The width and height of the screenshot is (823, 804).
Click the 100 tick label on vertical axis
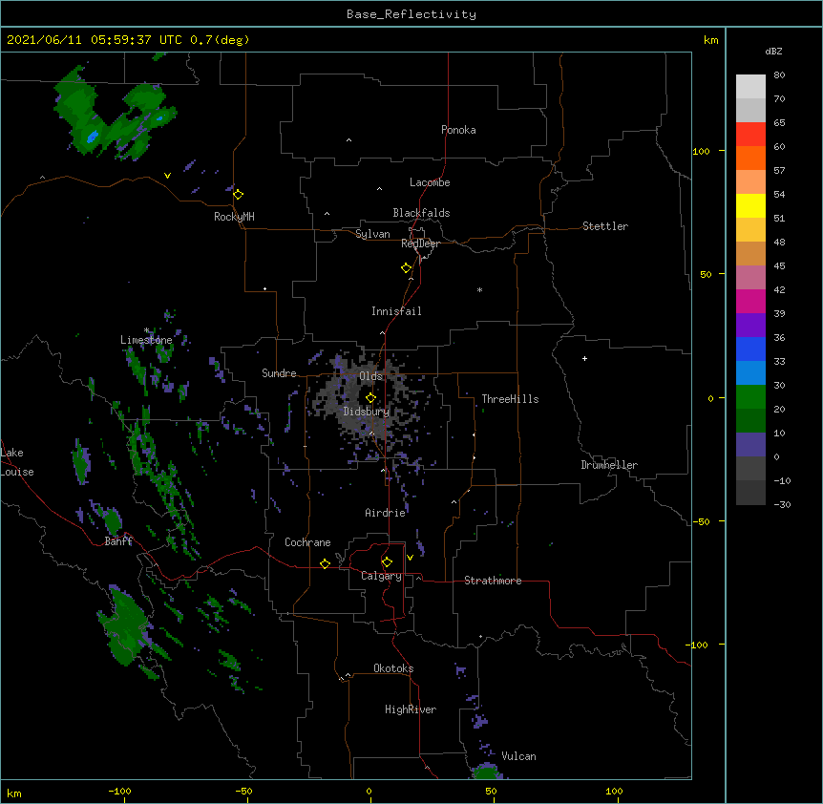[x=701, y=151]
